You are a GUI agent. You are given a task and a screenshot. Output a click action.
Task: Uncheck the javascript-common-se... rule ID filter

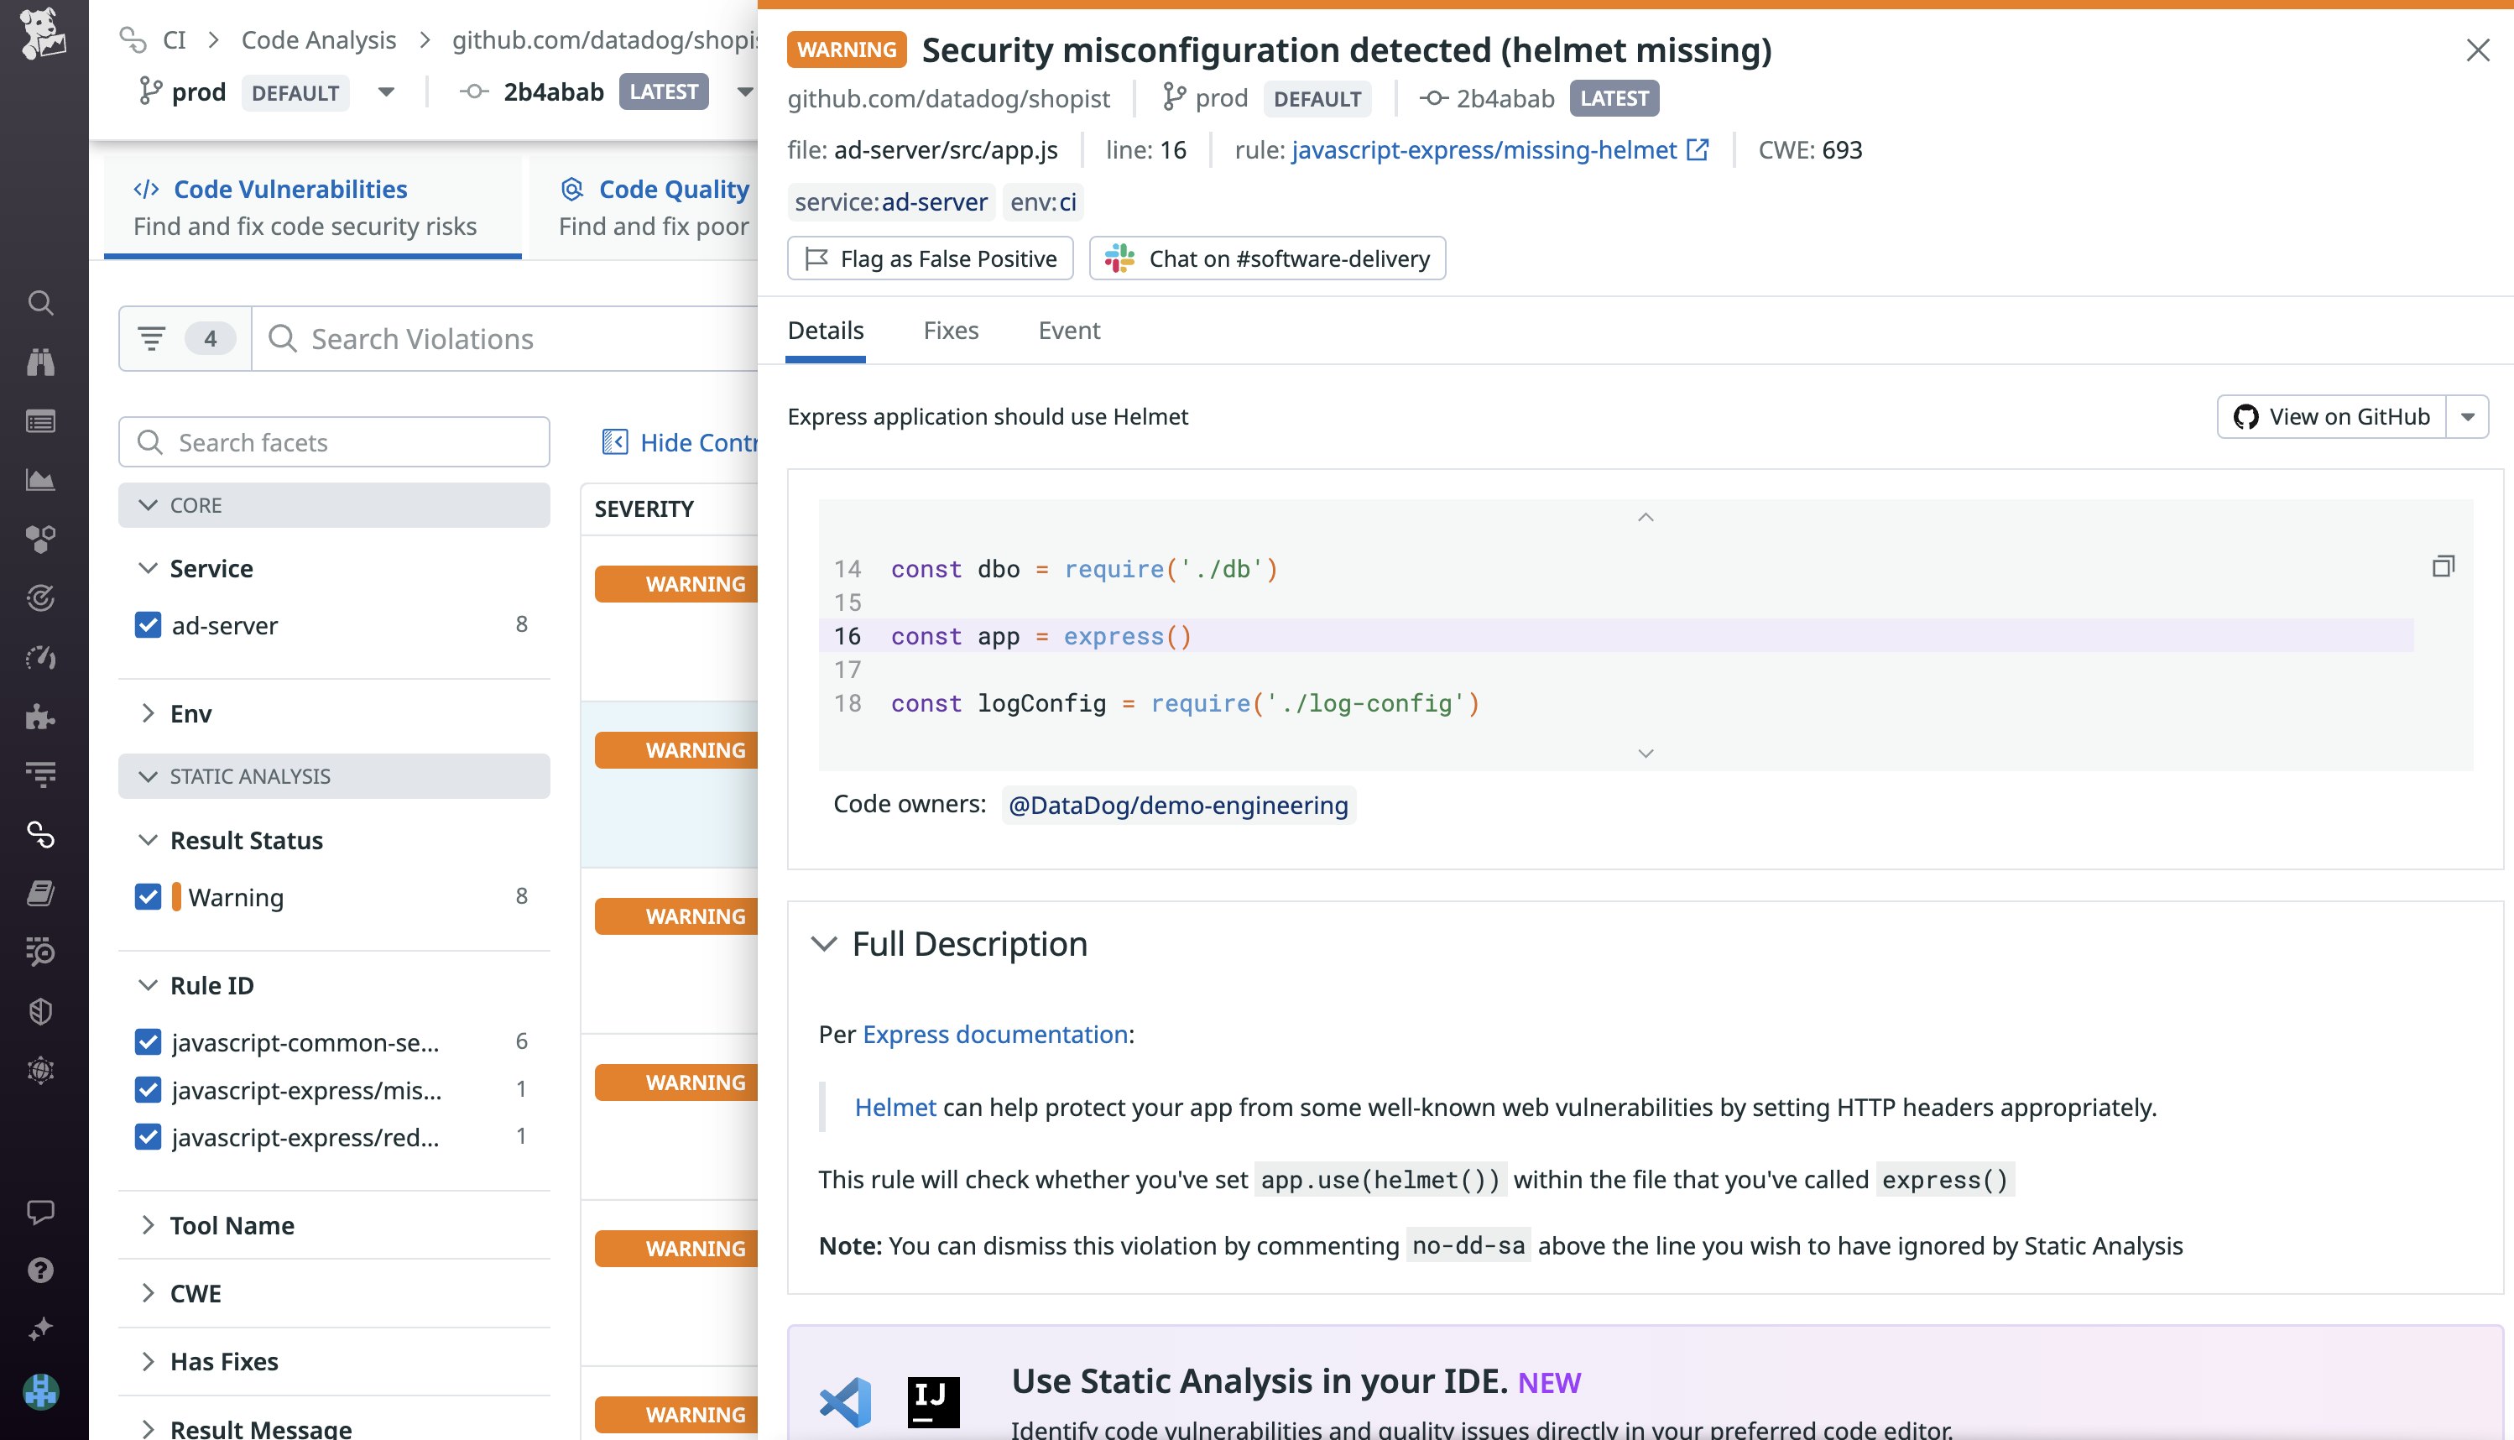[x=149, y=1041]
